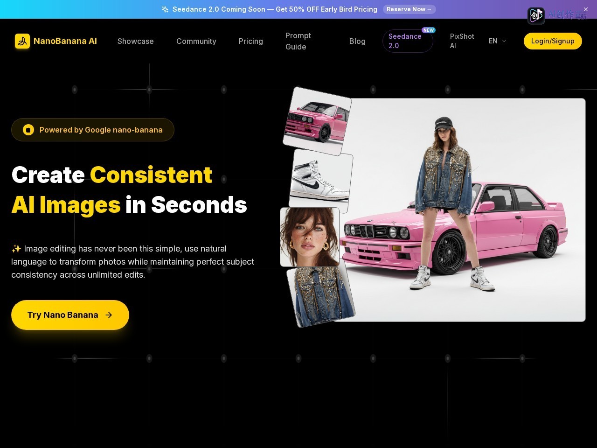Open the PixShot AI link
Screen dimensions: 597x448
[x=462, y=41]
